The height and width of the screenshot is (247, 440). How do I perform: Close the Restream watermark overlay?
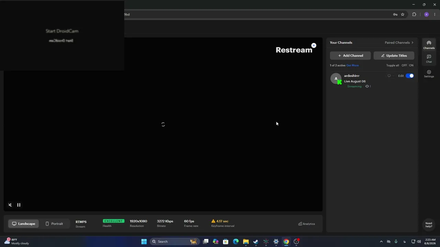pos(313,45)
